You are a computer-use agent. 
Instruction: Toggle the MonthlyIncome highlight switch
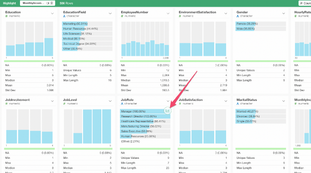coord(48,3)
